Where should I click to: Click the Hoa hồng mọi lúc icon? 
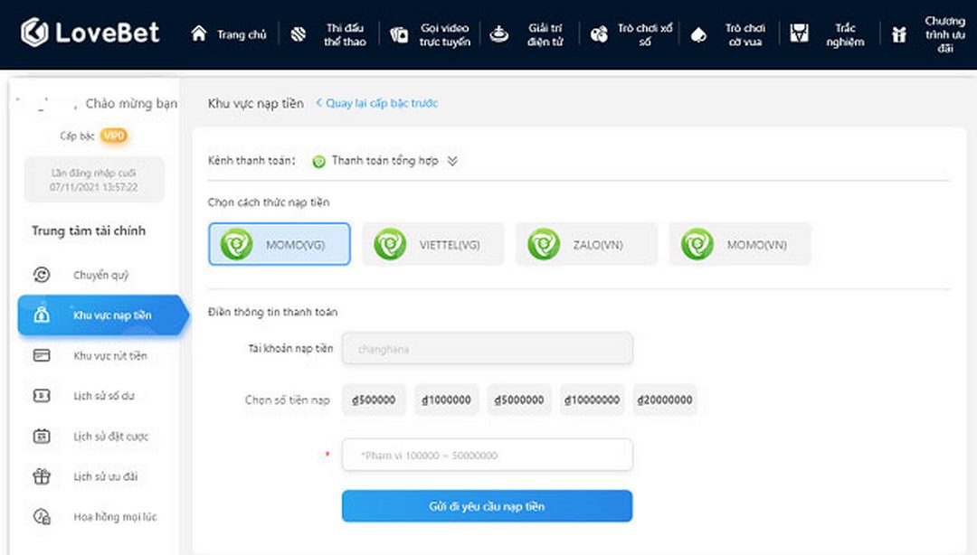tap(42, 517)
